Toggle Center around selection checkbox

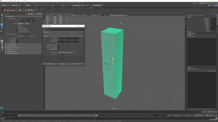click(x=59, y=44)
